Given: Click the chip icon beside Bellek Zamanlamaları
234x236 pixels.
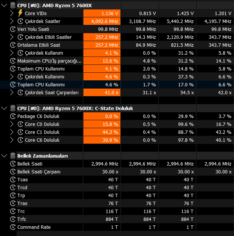Looking at the screenshot, I should (x=13, y=156).
